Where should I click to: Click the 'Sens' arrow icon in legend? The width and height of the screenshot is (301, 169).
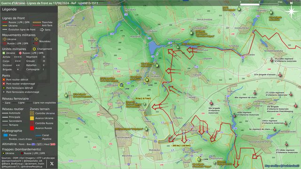(42, 30)
